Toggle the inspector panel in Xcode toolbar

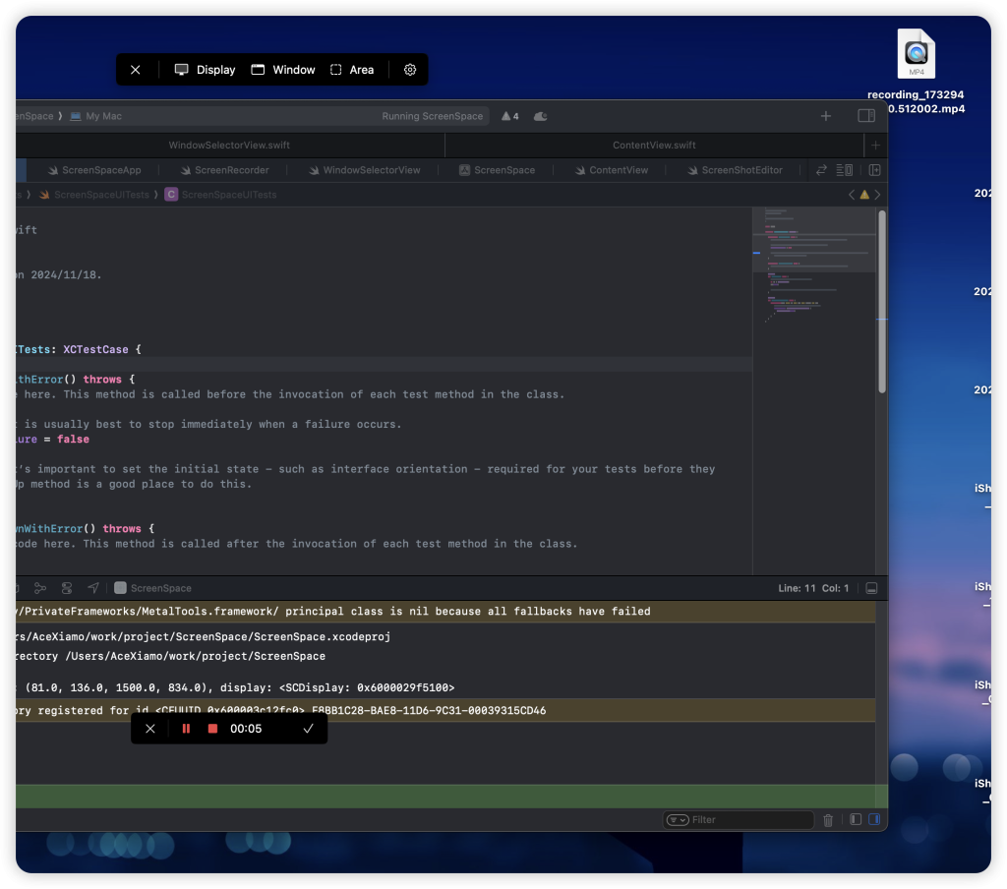[x=866, y=116]
